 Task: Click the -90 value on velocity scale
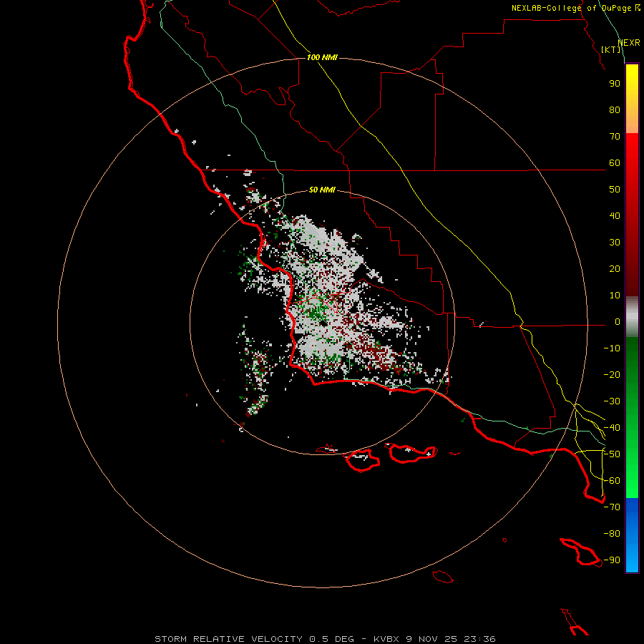pyautogui.click(x=612, y=560)
